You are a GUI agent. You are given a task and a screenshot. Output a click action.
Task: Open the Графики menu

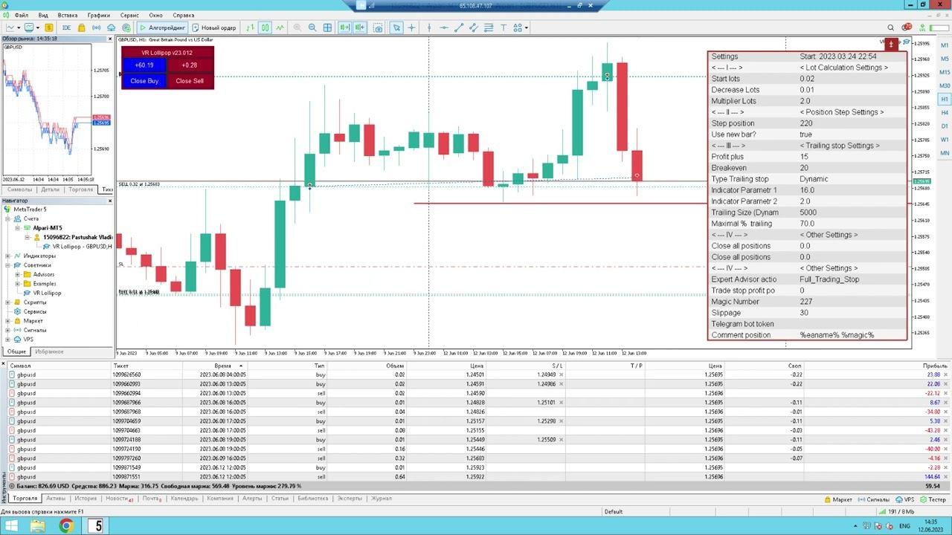click(98, 15)
